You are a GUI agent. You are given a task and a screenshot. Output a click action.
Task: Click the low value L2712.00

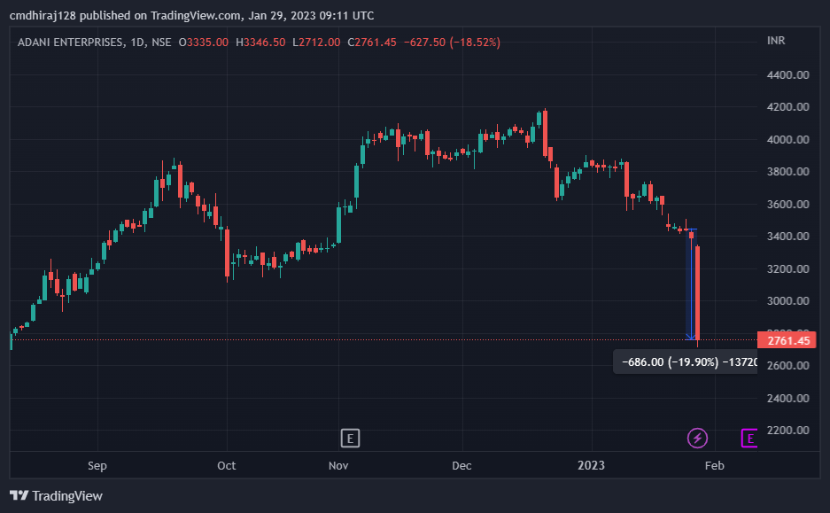pyautogui.click(x=316, y=43)
